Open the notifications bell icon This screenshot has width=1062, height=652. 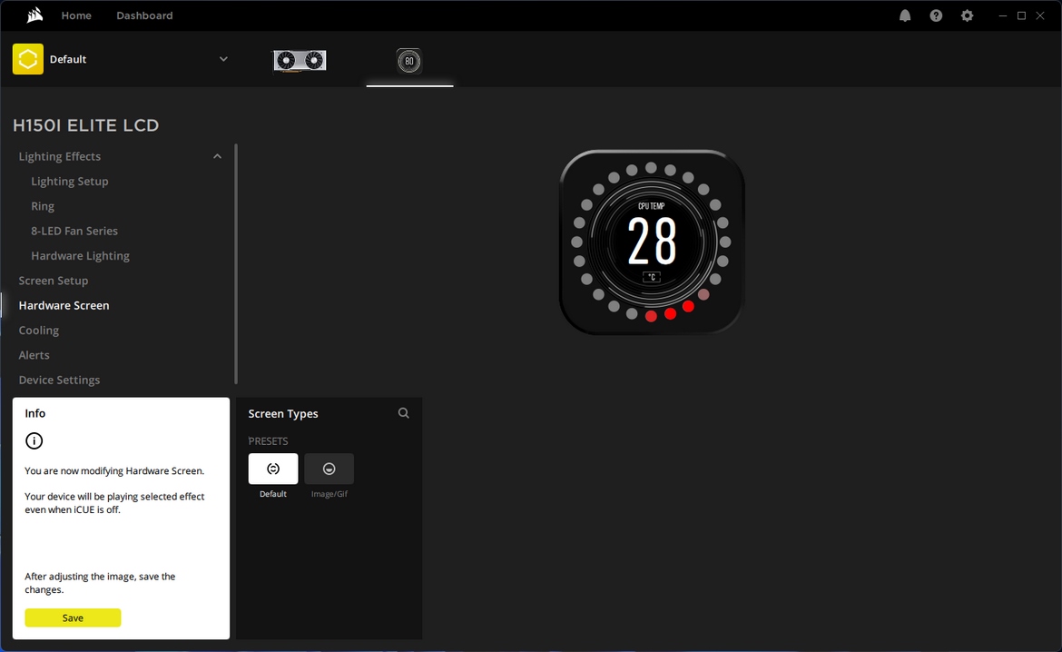click(905, 15)
